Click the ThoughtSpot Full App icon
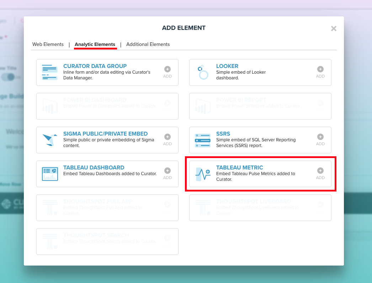 (x=50, y=208)
